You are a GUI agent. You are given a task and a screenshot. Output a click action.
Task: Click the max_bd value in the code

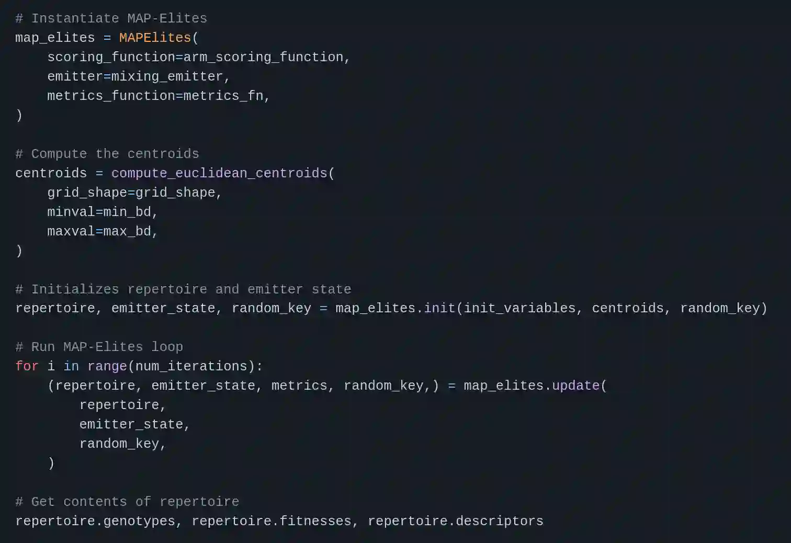coord(127,232)
